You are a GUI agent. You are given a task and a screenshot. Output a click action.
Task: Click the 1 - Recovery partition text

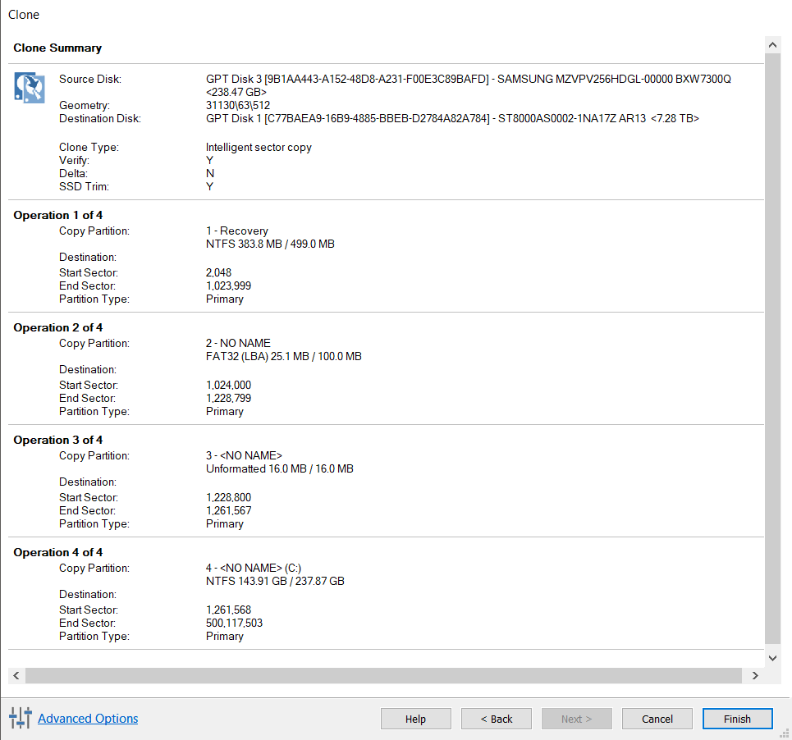[x=237, y=231]
